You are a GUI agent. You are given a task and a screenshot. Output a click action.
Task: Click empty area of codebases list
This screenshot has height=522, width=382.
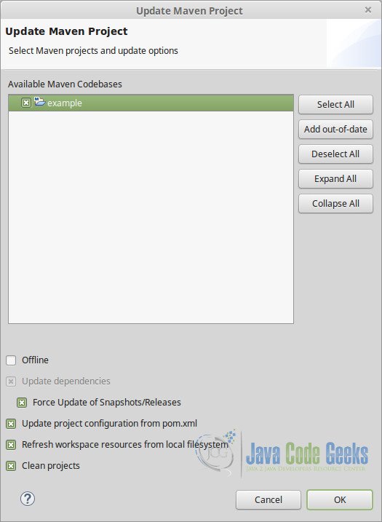[x=151, y=216]
